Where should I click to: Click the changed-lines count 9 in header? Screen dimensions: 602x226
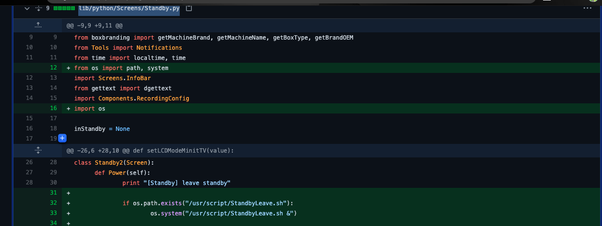point(48,8)
